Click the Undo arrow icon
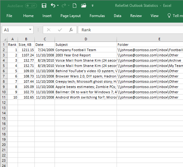 53,5
